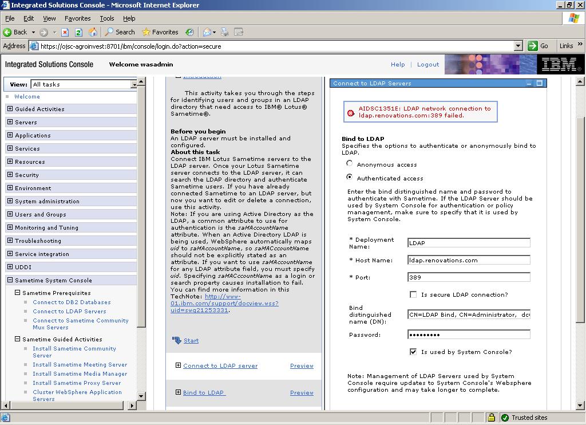Click the Forward arrow icon

[43, 32]
